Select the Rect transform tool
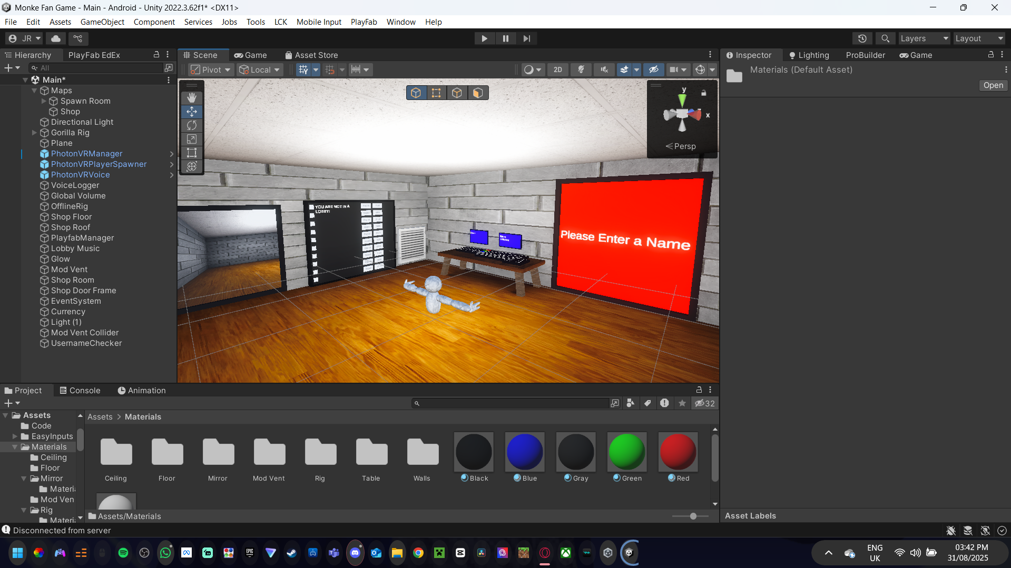This screenshot has width=1011, height=568. pyautogui.click(x=192, y=153)
